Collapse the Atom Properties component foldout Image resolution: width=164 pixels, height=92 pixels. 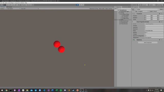(x=132, y=22)
